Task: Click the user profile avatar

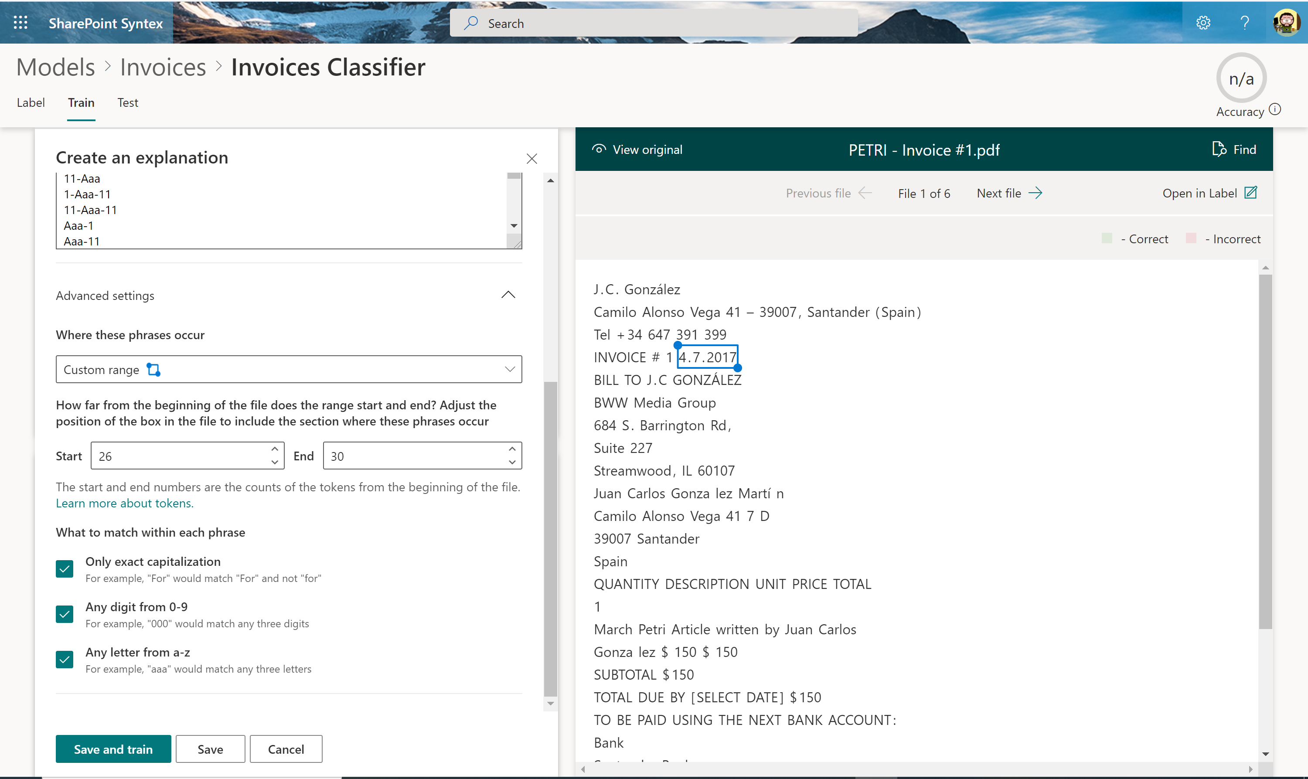Action: (x=1287, y=22)
